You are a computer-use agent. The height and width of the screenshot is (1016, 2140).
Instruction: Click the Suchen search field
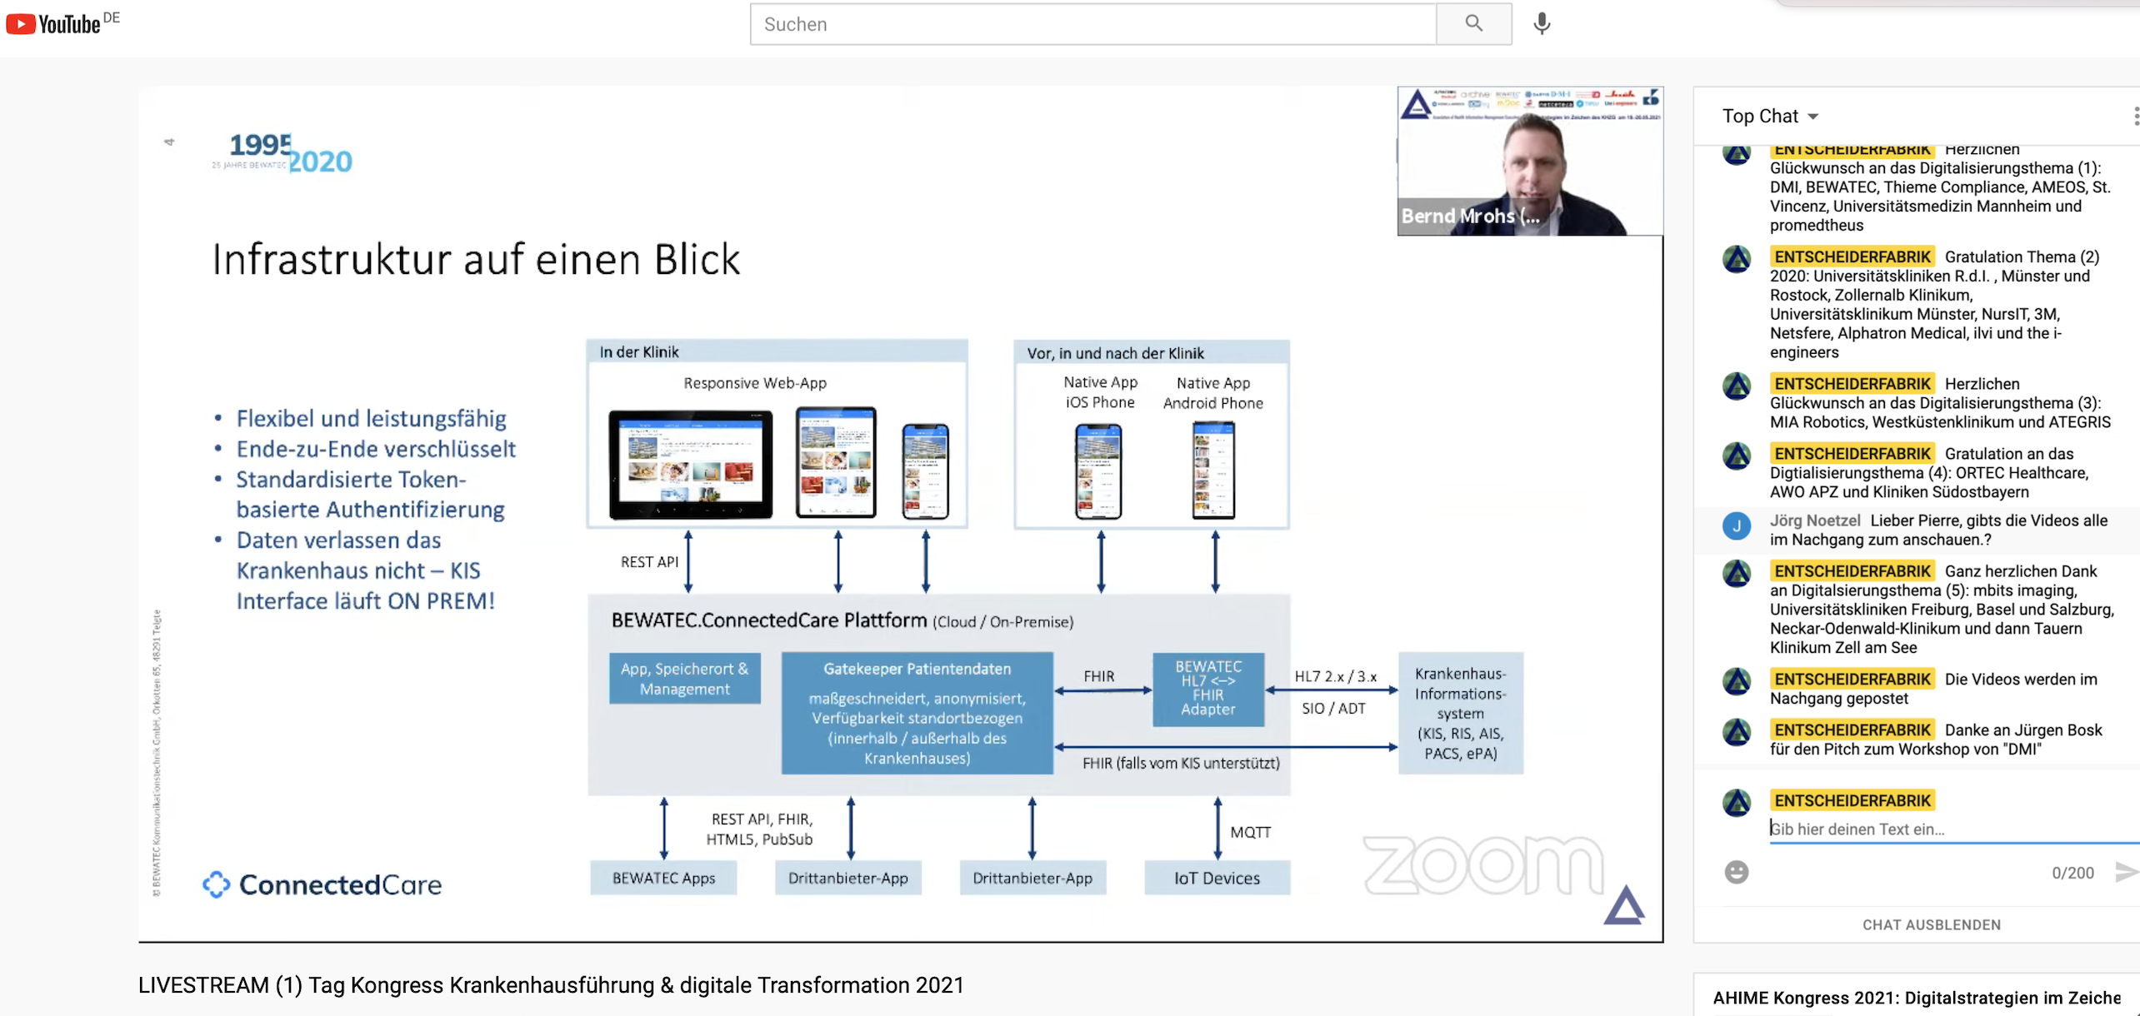pos(1092,24)
